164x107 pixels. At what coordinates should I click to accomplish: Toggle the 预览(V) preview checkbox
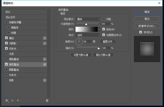pos(141,32)
